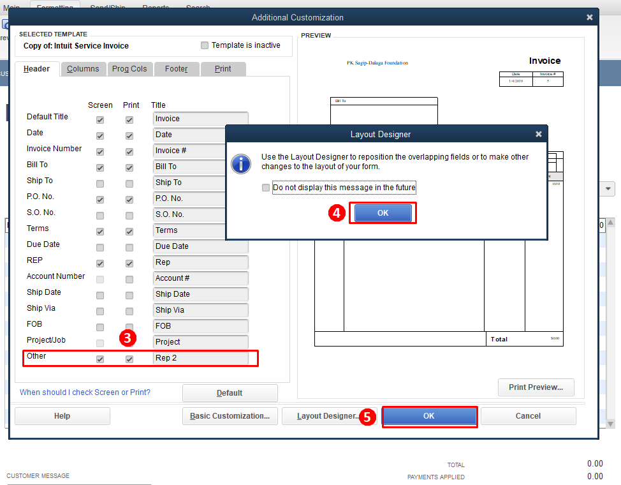
Task: Click the Default button
Action: [x=230, y=393]
